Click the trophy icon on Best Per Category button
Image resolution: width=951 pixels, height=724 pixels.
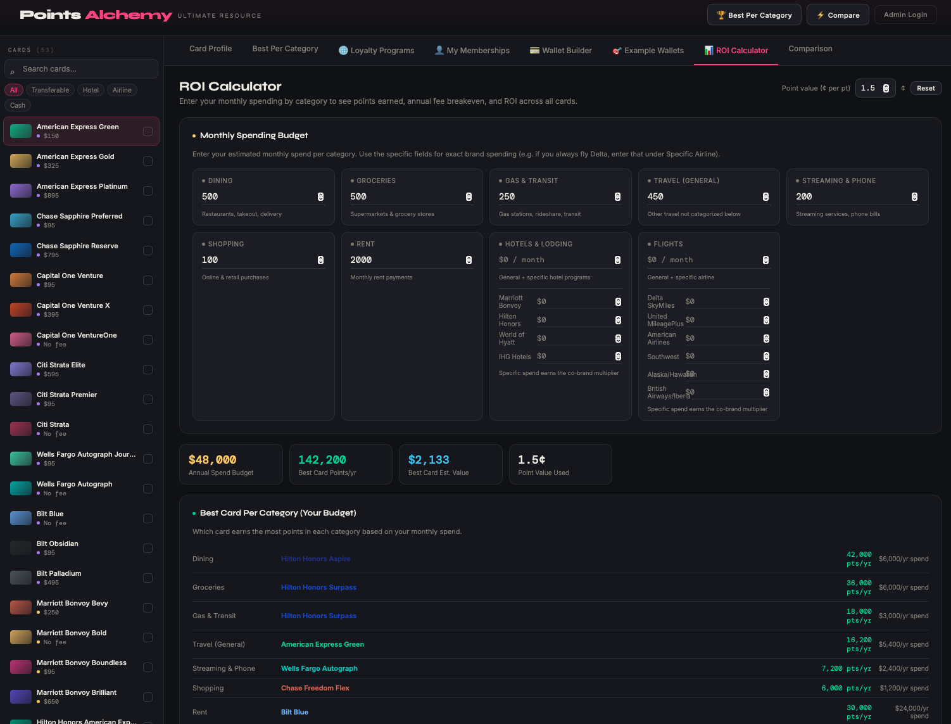pyautogui.click(x=721, y=15)
